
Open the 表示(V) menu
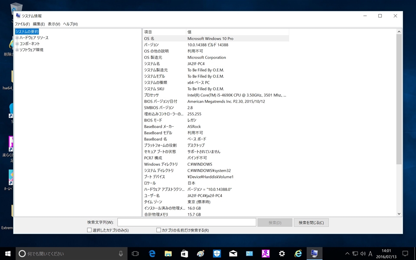tap(54, 24)
